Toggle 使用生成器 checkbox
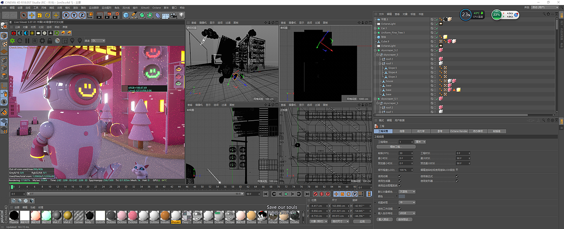The image size is (564, 229). click(400, 181)
